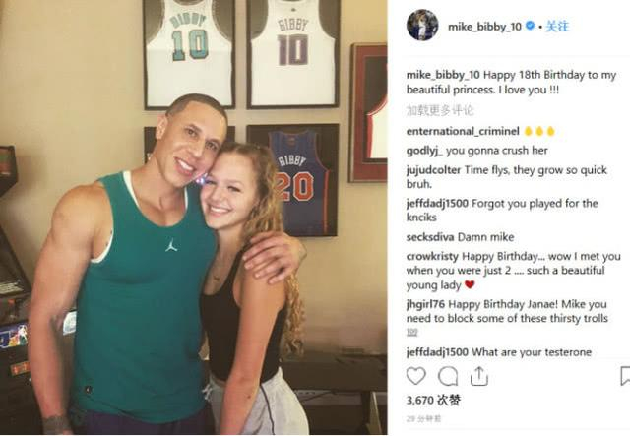This screenshot has height=436, width=630.
Task: View the 3,670 likes list
Action: click(433, 400)
